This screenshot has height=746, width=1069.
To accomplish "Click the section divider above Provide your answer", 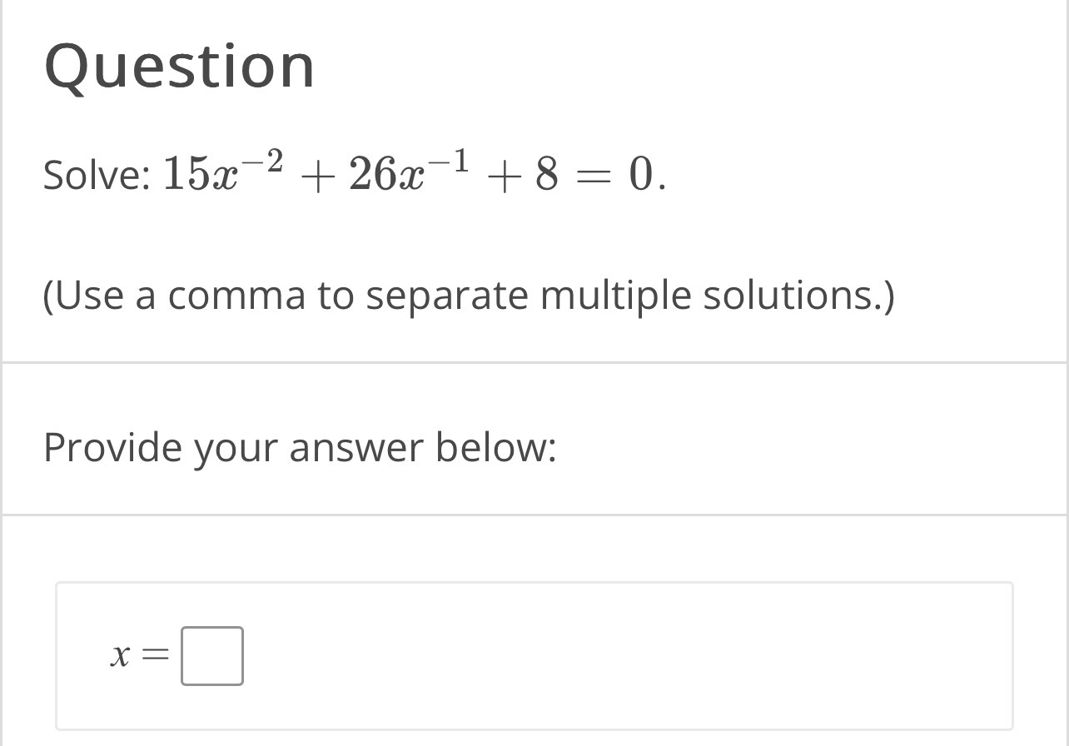I will tap(533, 360).
